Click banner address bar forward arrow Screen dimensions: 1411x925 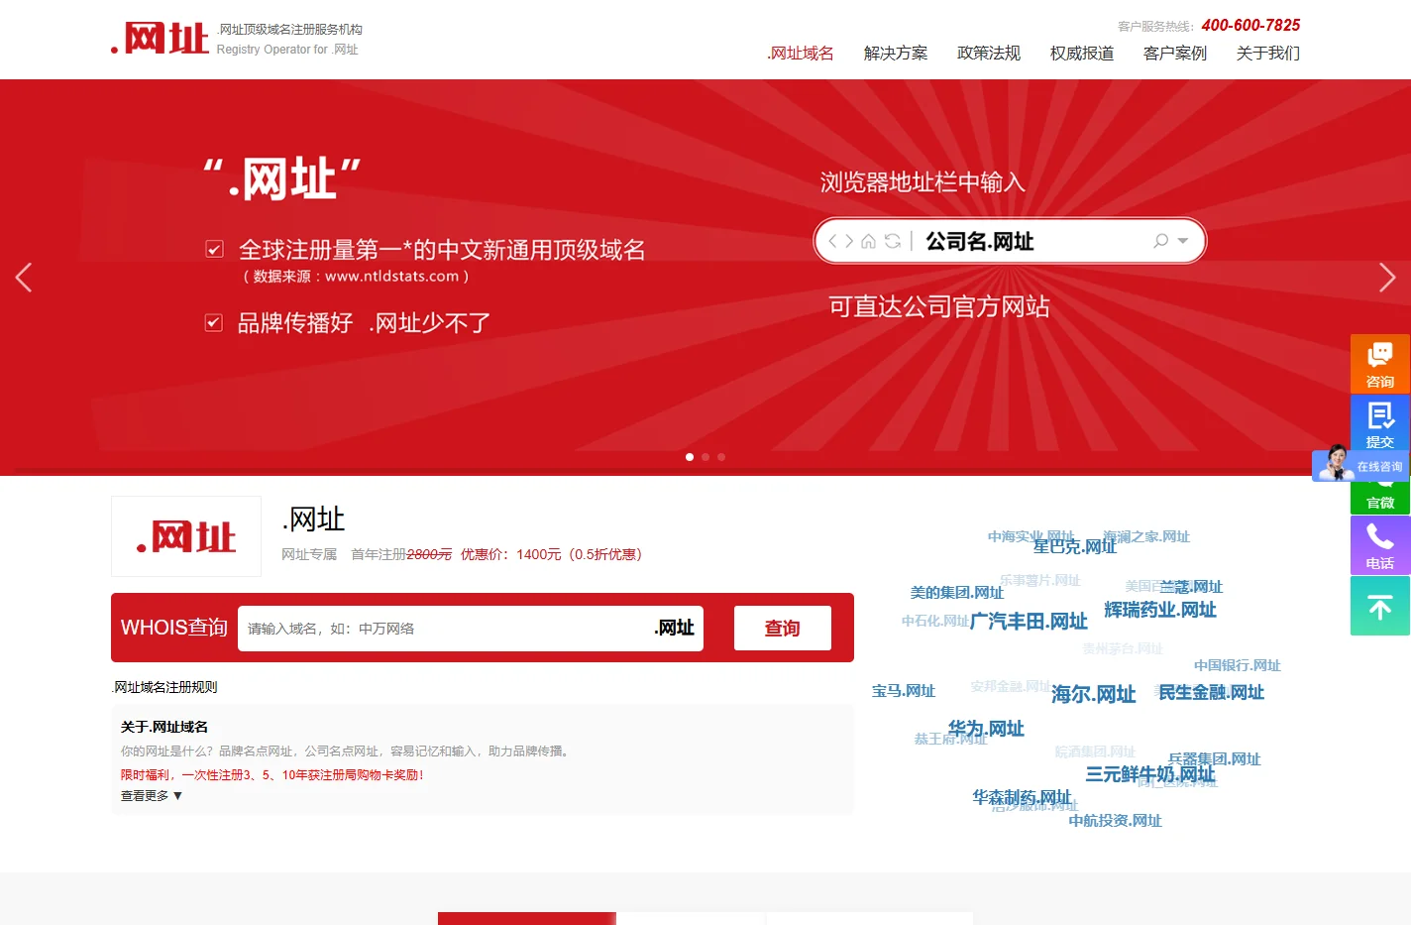[849, 241]
